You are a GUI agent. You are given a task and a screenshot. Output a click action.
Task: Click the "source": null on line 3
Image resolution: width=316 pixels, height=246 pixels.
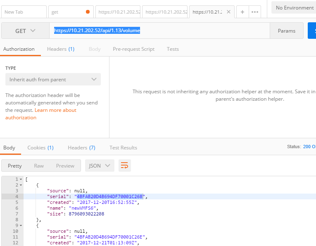click(x=67, y=191)
